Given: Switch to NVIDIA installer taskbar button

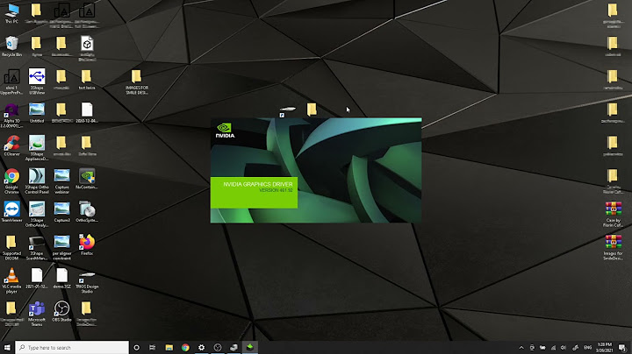Looking at the screenshot, I should [x=250, y=347].
